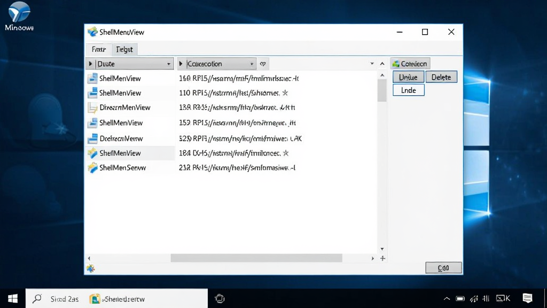547x308 pixels.
Task: Select the DireernMenView name text
Action: point(125,107)
